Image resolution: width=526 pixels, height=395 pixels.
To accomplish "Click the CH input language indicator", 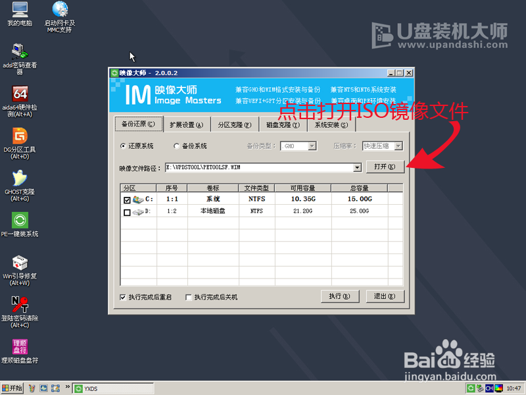I will pos(489,388).
